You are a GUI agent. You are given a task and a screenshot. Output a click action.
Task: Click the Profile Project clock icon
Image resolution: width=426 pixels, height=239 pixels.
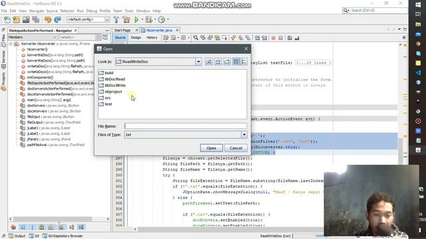pyautogui.click(x=162, y=19)
